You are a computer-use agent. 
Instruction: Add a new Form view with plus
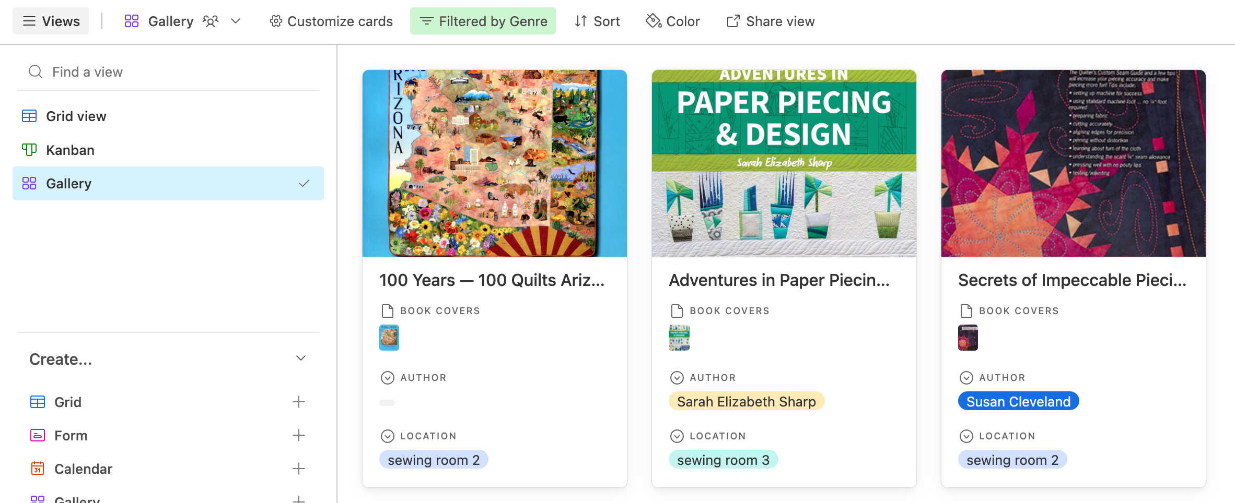click(x=298, y=435)
